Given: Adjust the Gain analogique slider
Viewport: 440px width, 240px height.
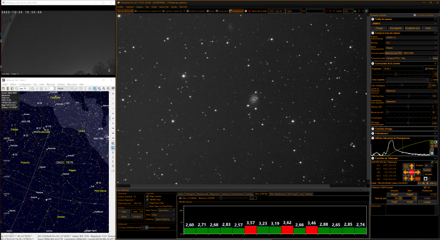Looking at the screenshot, I should point(406,85).
